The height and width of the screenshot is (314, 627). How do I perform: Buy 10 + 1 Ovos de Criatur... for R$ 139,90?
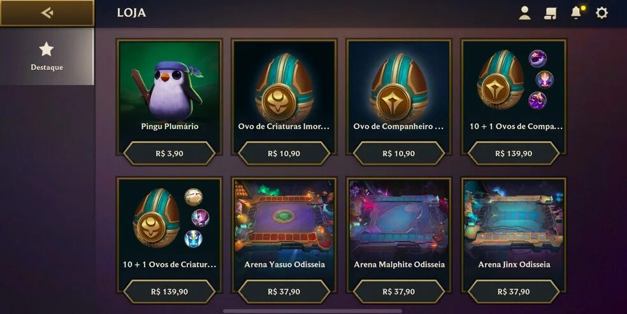coord(169,292)
